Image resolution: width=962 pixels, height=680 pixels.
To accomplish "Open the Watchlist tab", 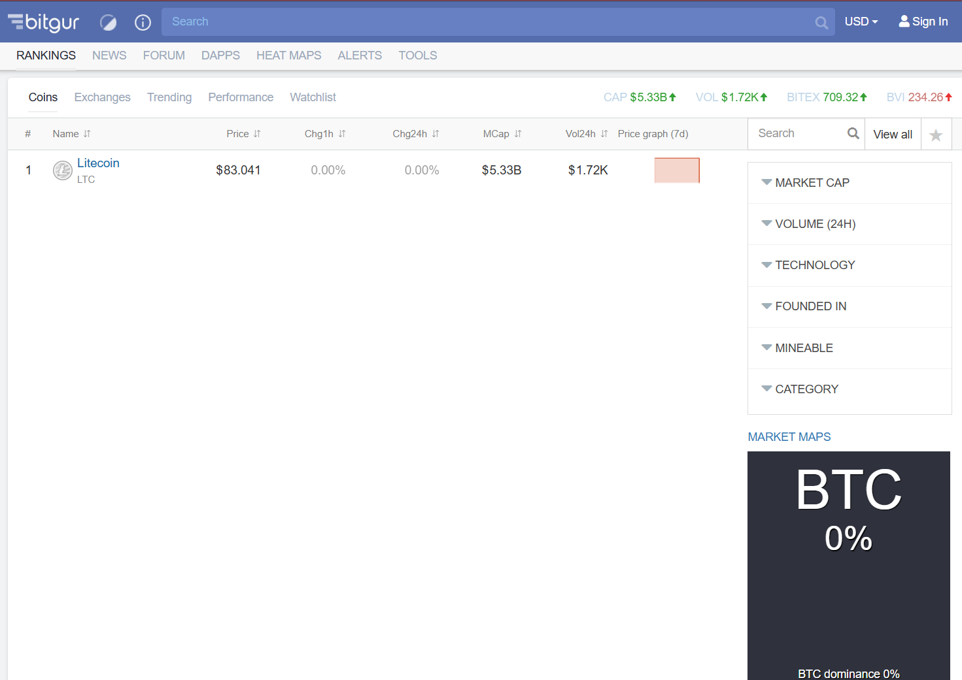I will point(313,97).
